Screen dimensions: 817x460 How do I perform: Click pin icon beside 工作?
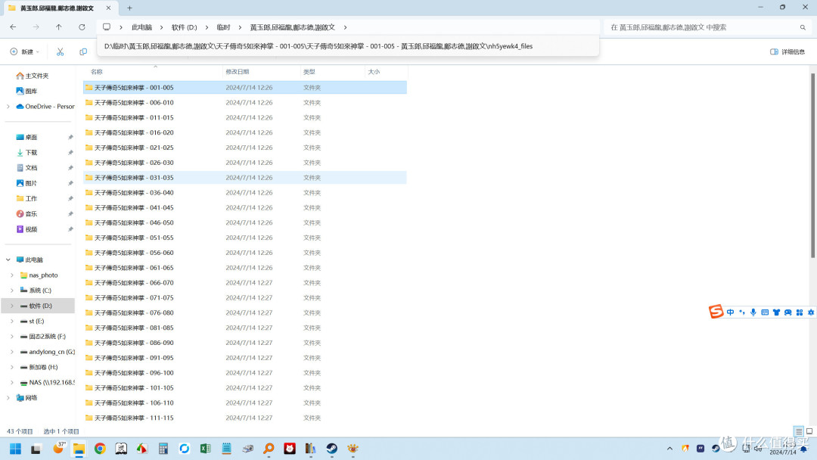tap(70, 198)
